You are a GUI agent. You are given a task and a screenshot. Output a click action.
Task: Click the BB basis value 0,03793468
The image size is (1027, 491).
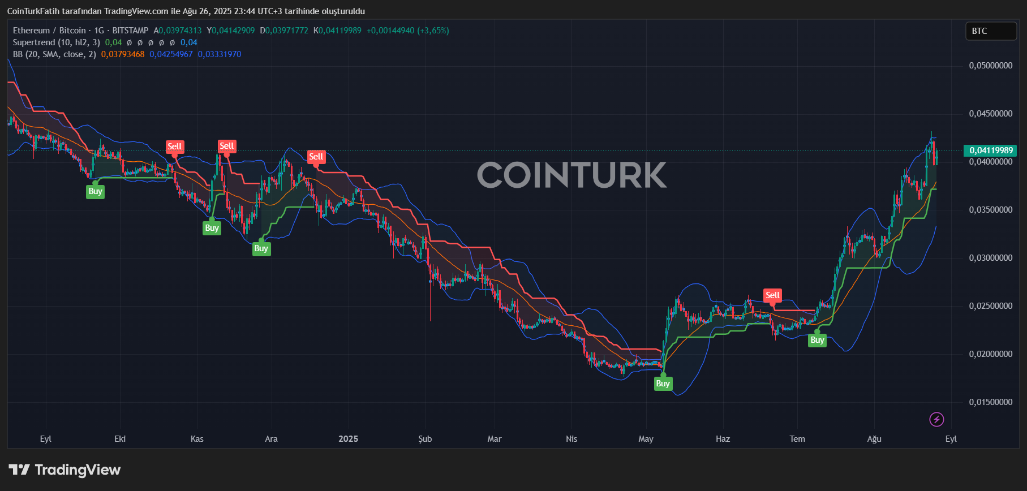123,54
